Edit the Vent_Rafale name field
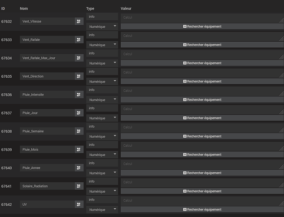 pyautogui.click(x=47, y=39)
